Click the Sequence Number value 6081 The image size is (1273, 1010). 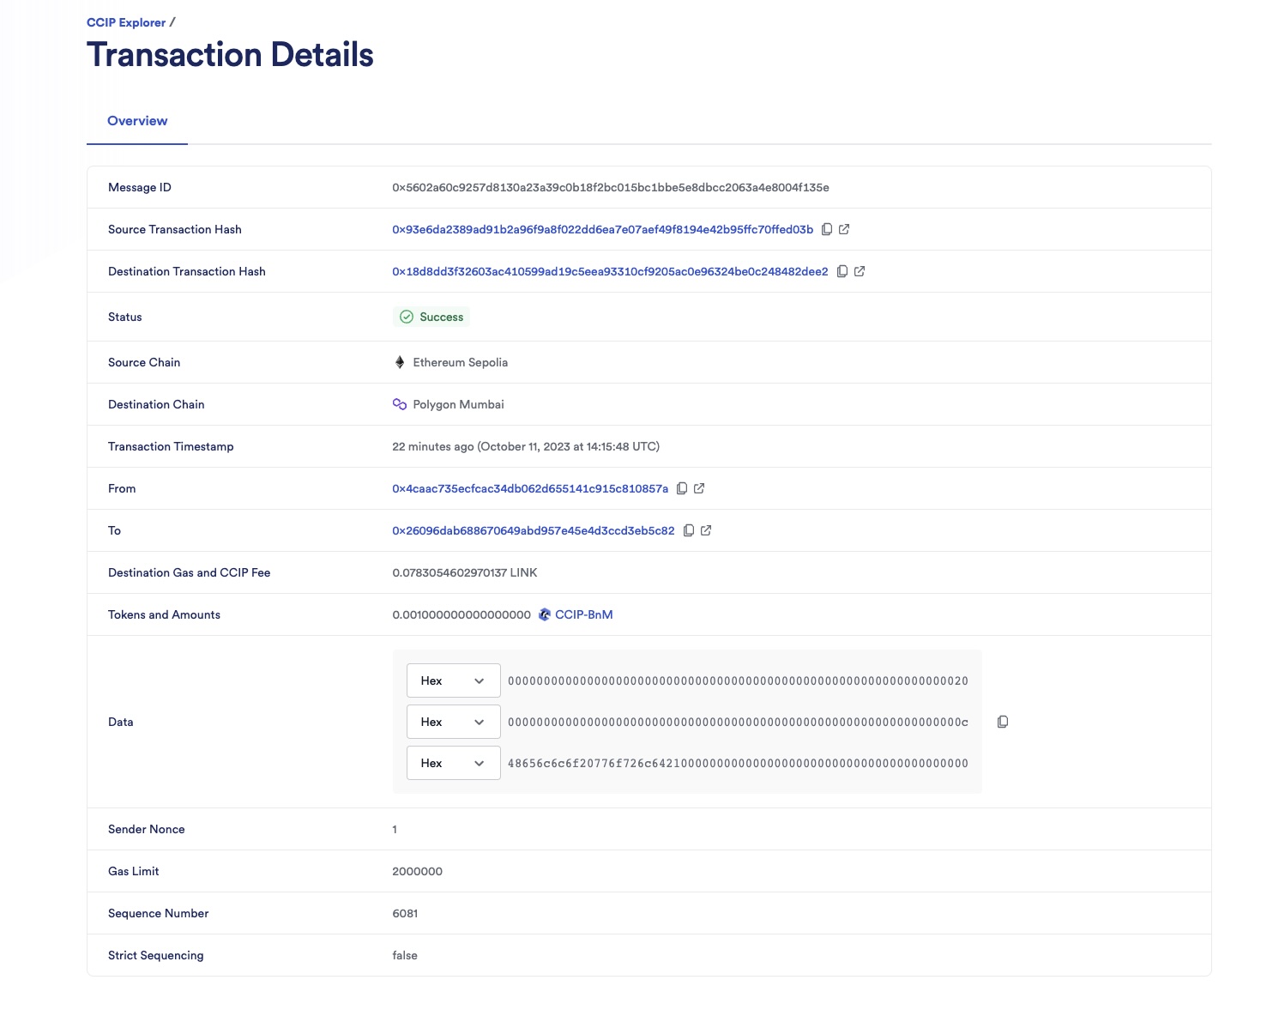click(405, 913)
